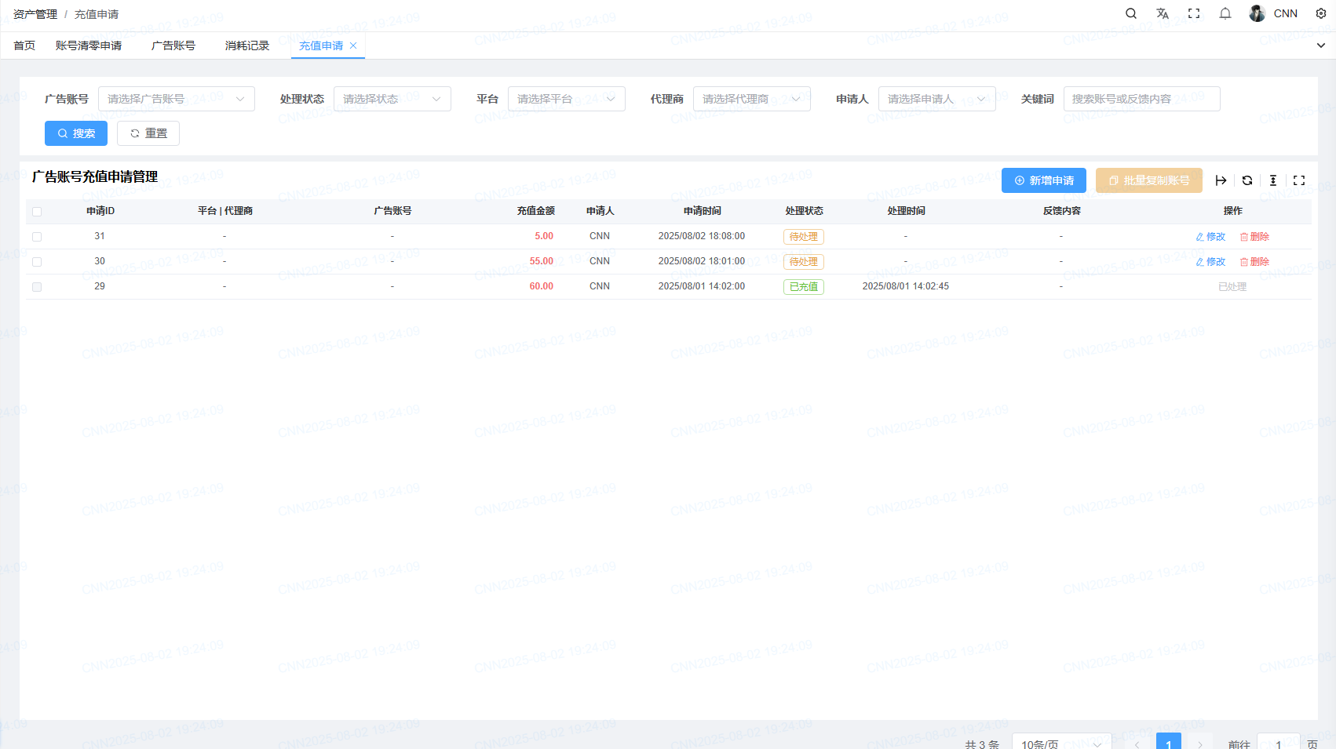Click the table density icon
1336x749 pixels.
click(x=1273, y=180)
